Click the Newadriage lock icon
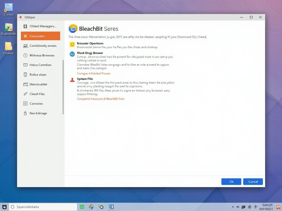 (x=25, y=113)
